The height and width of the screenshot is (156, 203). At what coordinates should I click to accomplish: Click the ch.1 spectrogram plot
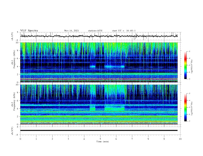(99, 62)
